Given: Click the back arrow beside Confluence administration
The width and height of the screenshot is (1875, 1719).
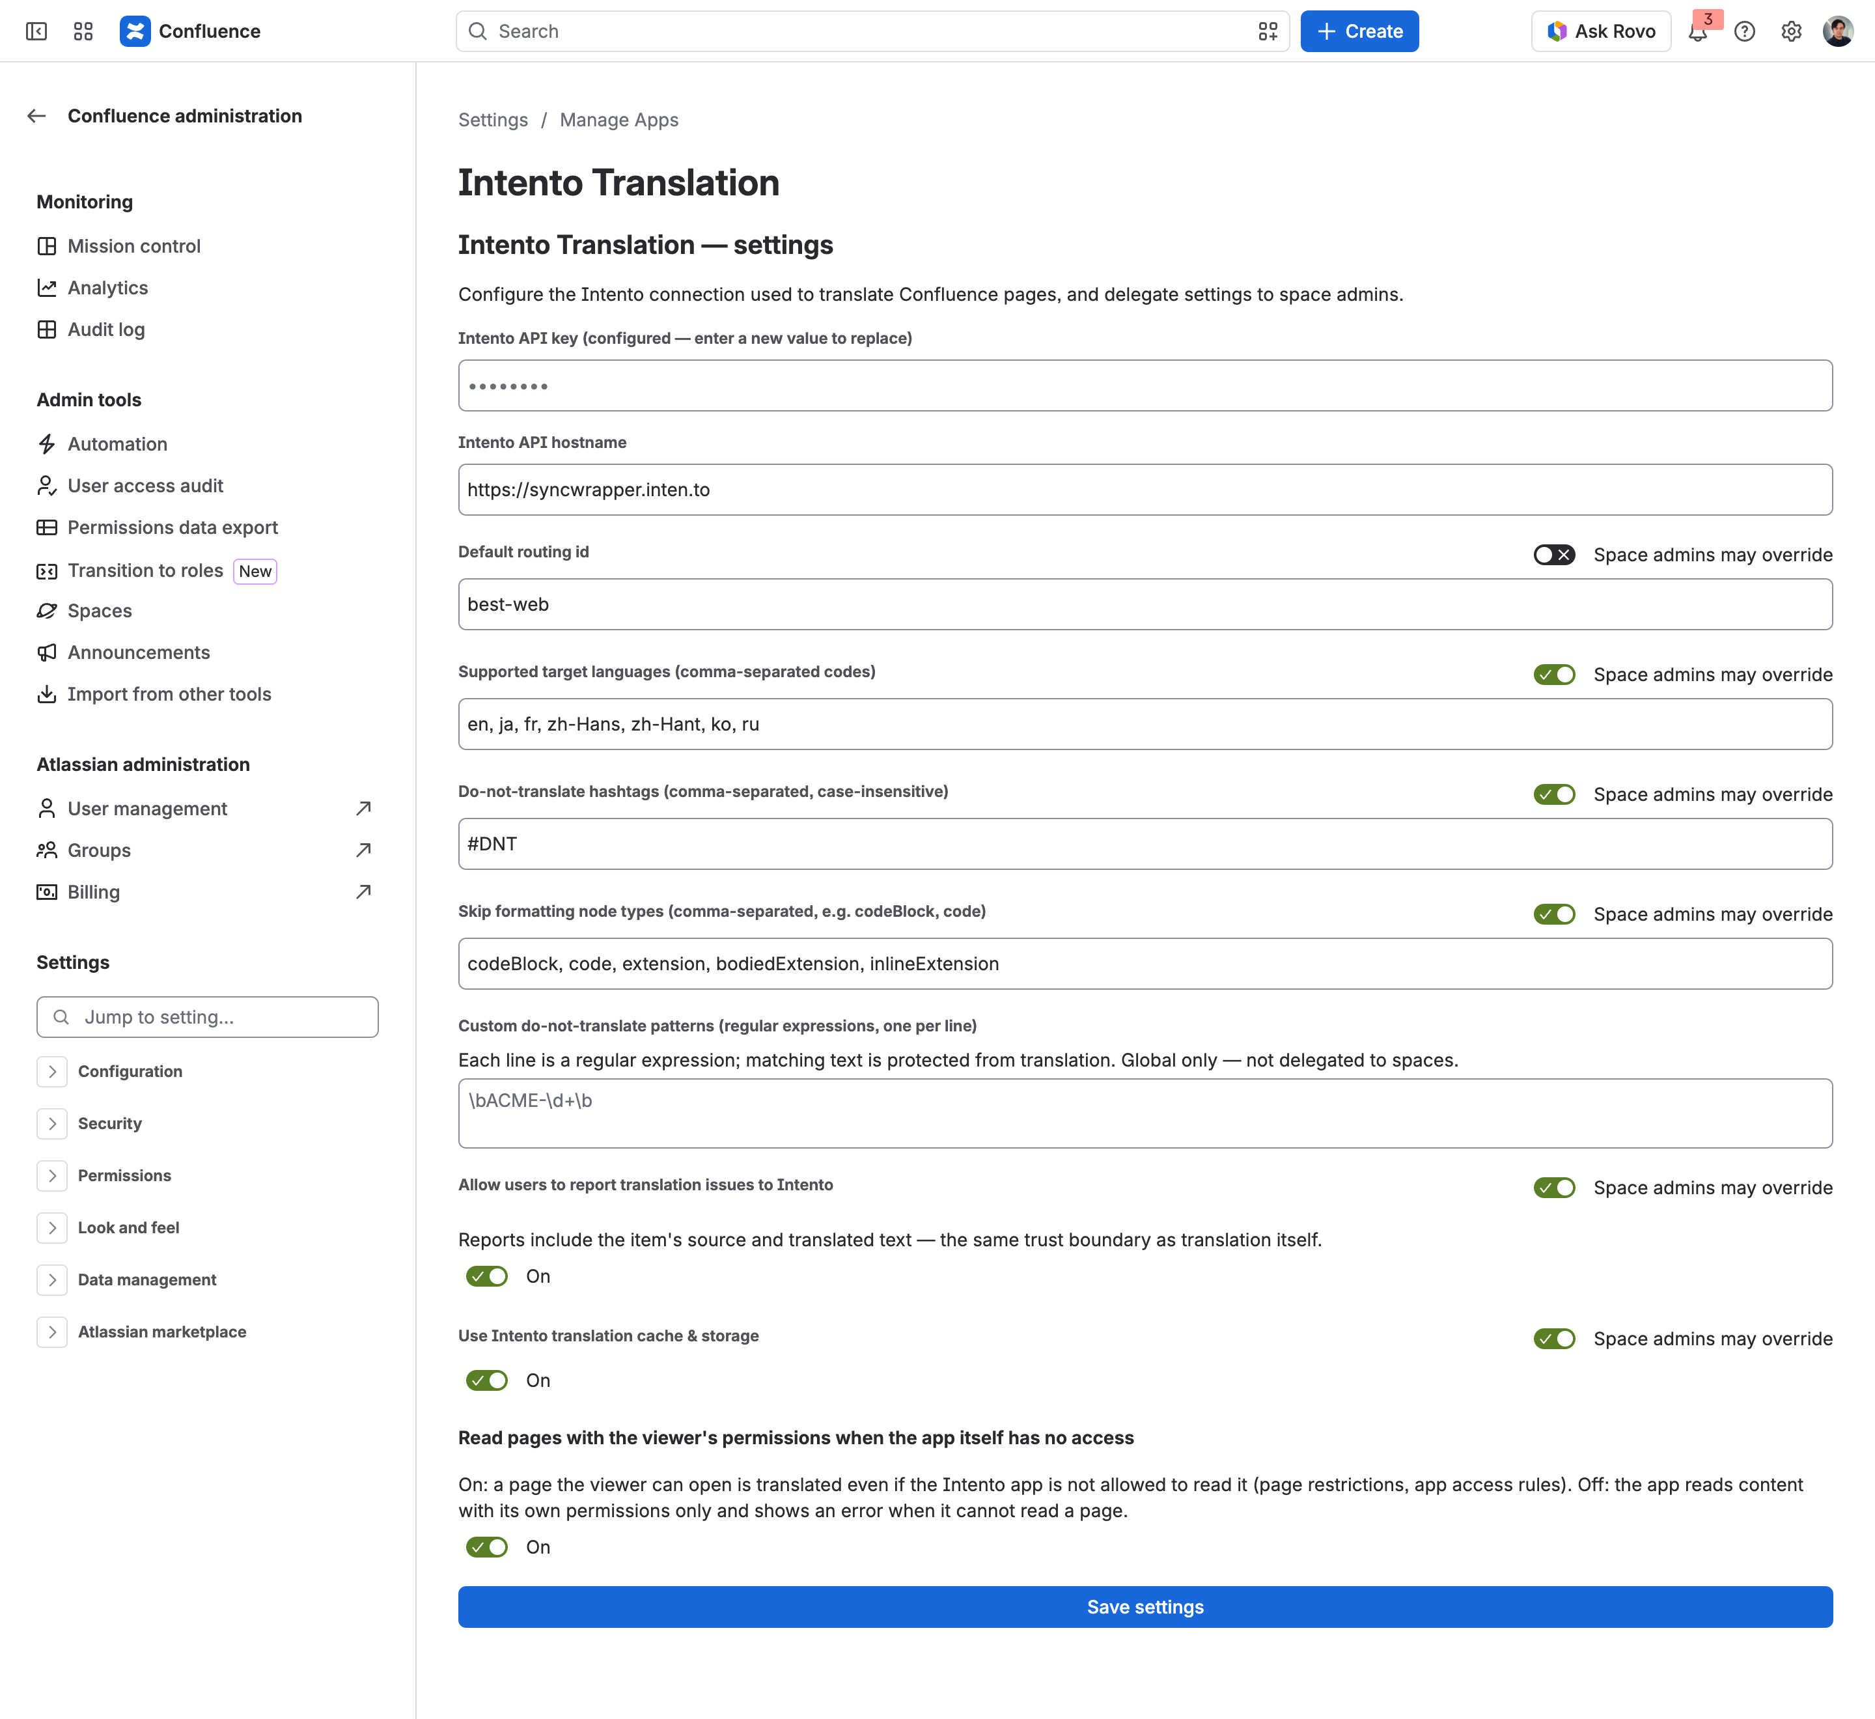Looking at the screenshot, I should [x=36, y=117].
